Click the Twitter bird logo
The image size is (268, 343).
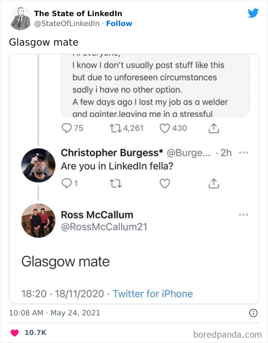(x=253, y=12)
